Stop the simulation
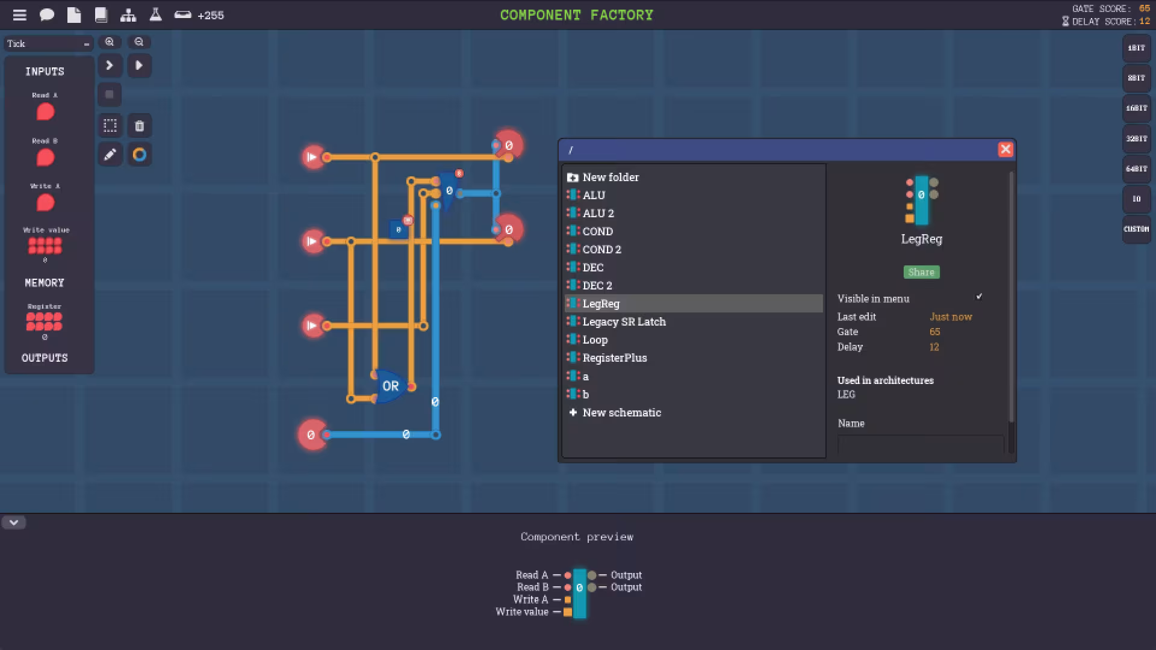Viewport: 1156px width, 650px height. pyautogui.click(x=110, y=94)
